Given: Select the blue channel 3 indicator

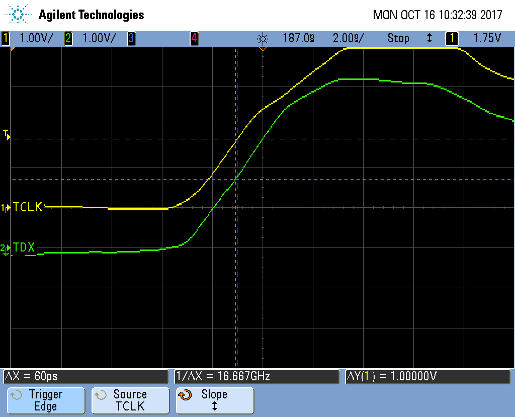Looking at the screenshot, I should tap(131, 38).
